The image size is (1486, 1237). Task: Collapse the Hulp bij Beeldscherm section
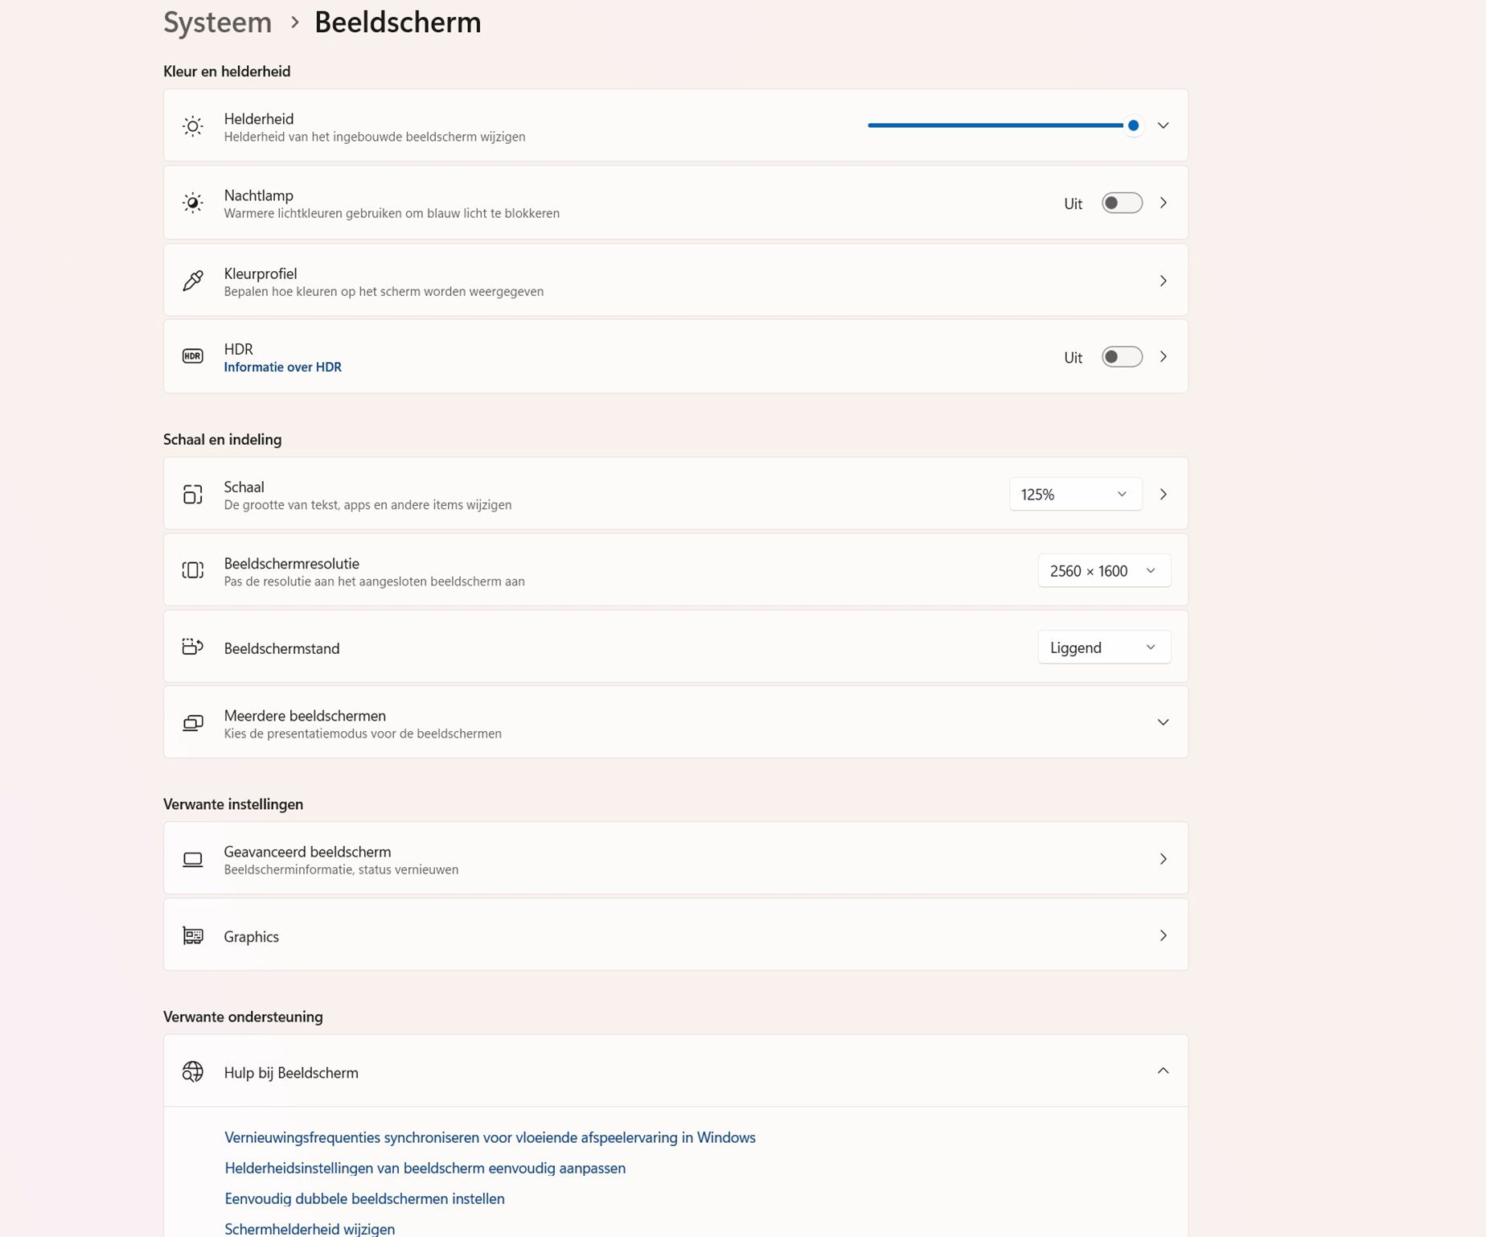click(1163, 1071)
